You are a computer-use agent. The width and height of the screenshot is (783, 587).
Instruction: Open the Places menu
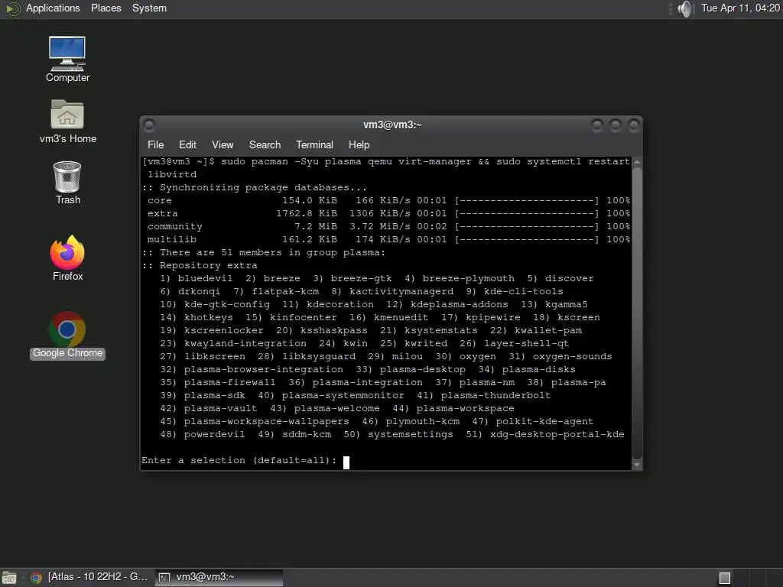coord(106,8)
